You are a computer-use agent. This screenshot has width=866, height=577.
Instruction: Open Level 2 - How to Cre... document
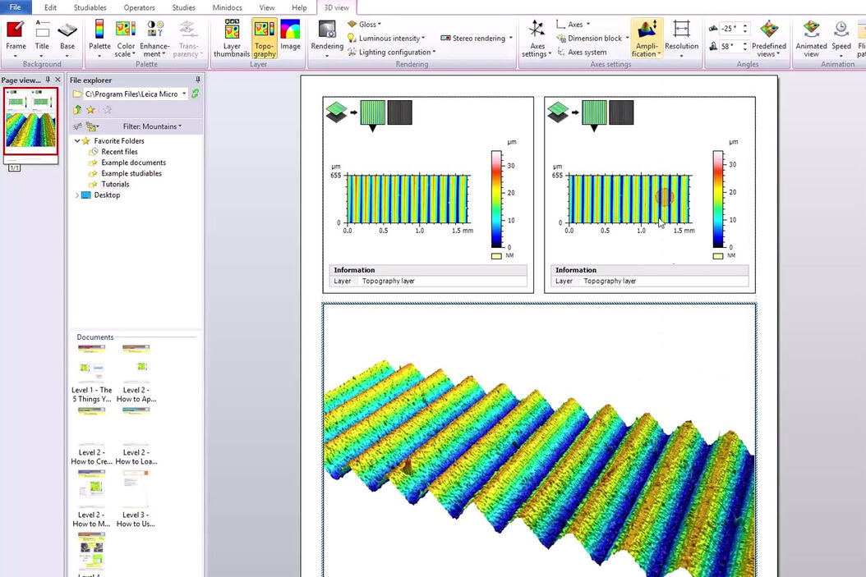(x=92, y=437)
